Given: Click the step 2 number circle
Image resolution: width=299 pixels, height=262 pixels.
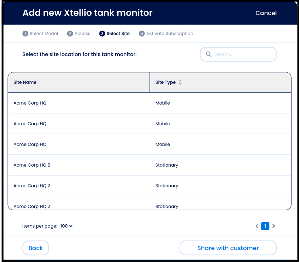Looking at the screenshot, I should 70,34.
